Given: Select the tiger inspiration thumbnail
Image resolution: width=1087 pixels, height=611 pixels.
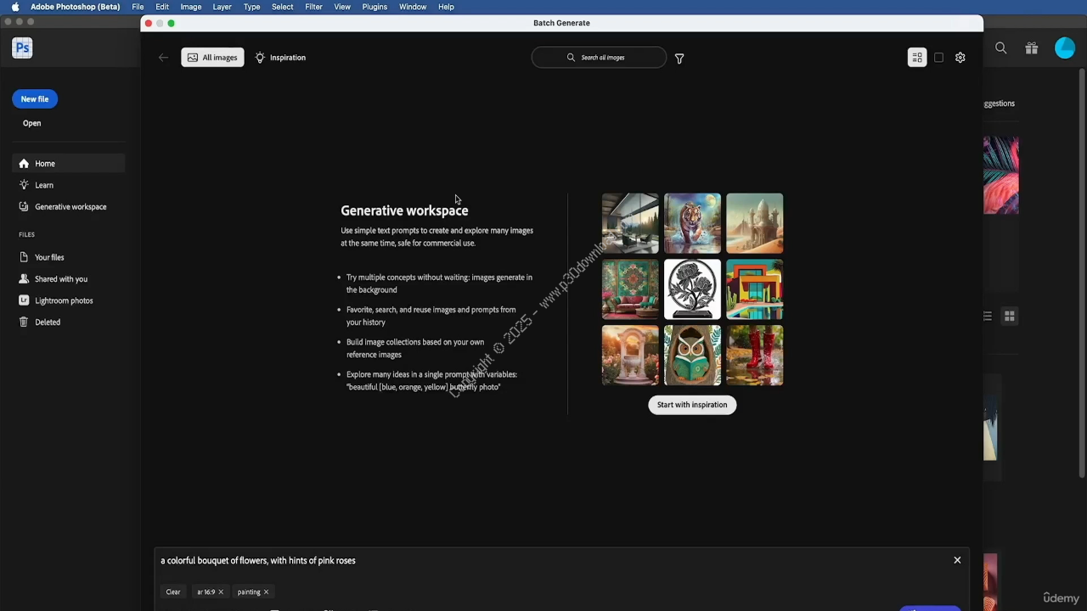Looking at the screenshot, I should click(x=692, y=223).
